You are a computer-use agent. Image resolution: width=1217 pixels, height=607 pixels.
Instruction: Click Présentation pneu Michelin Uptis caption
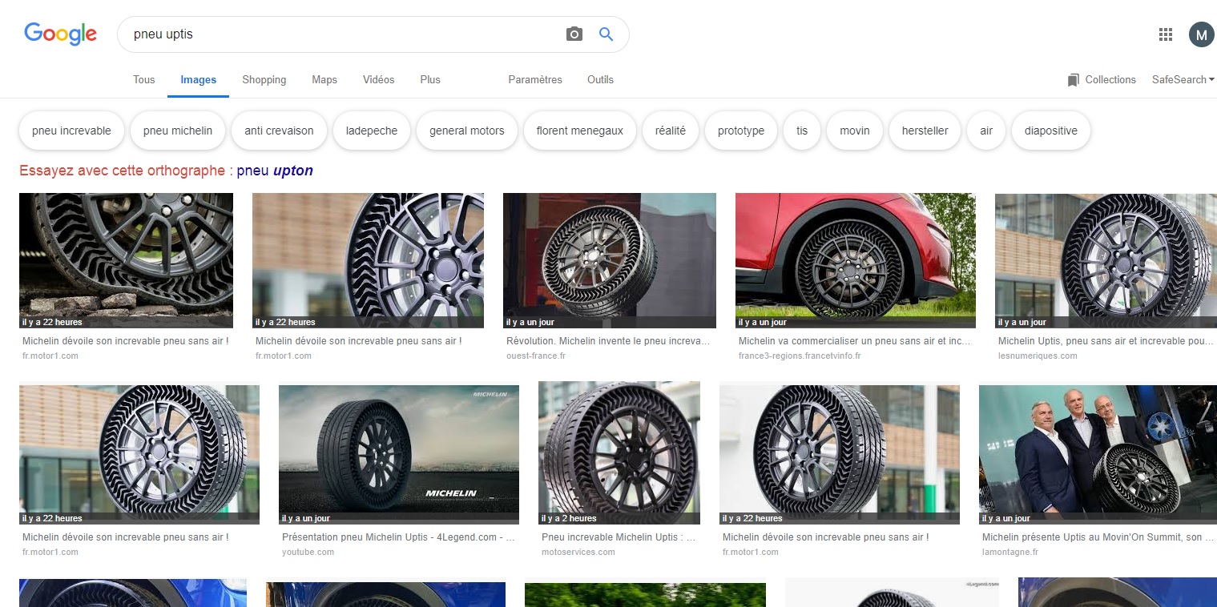click(398, 537)
